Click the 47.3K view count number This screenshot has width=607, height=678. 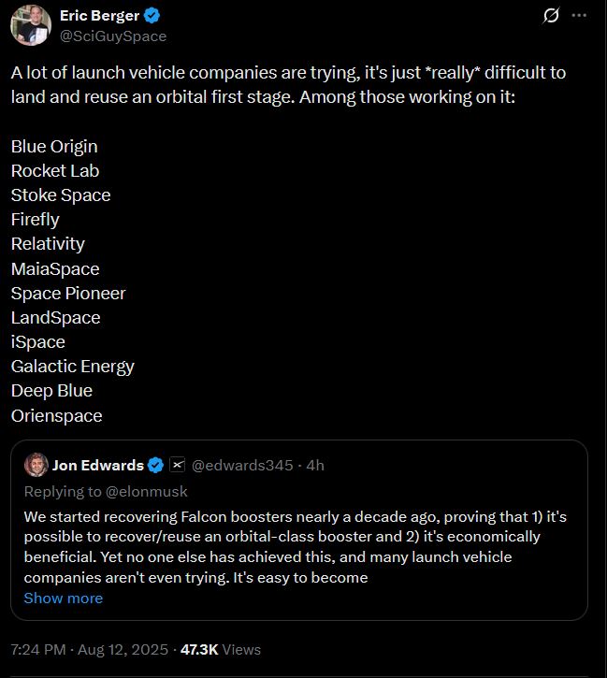(199, 649)
